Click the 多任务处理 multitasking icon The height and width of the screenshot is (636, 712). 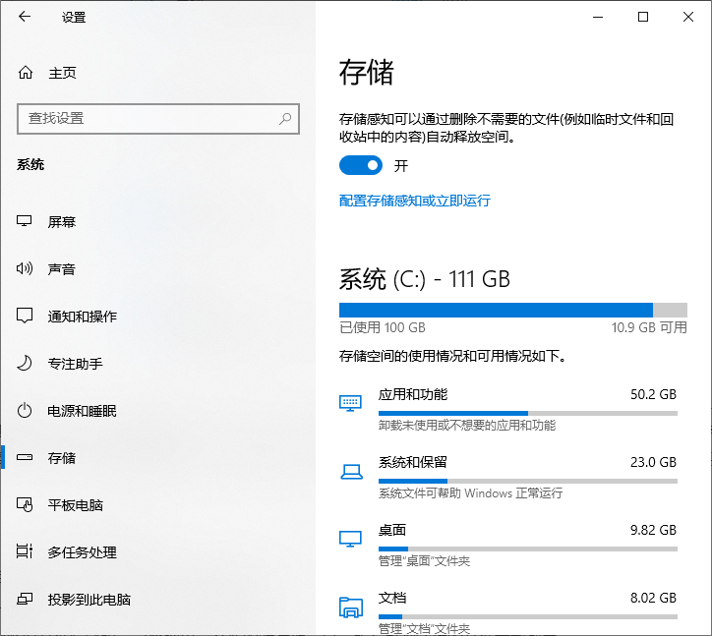(x=25, y=551)
